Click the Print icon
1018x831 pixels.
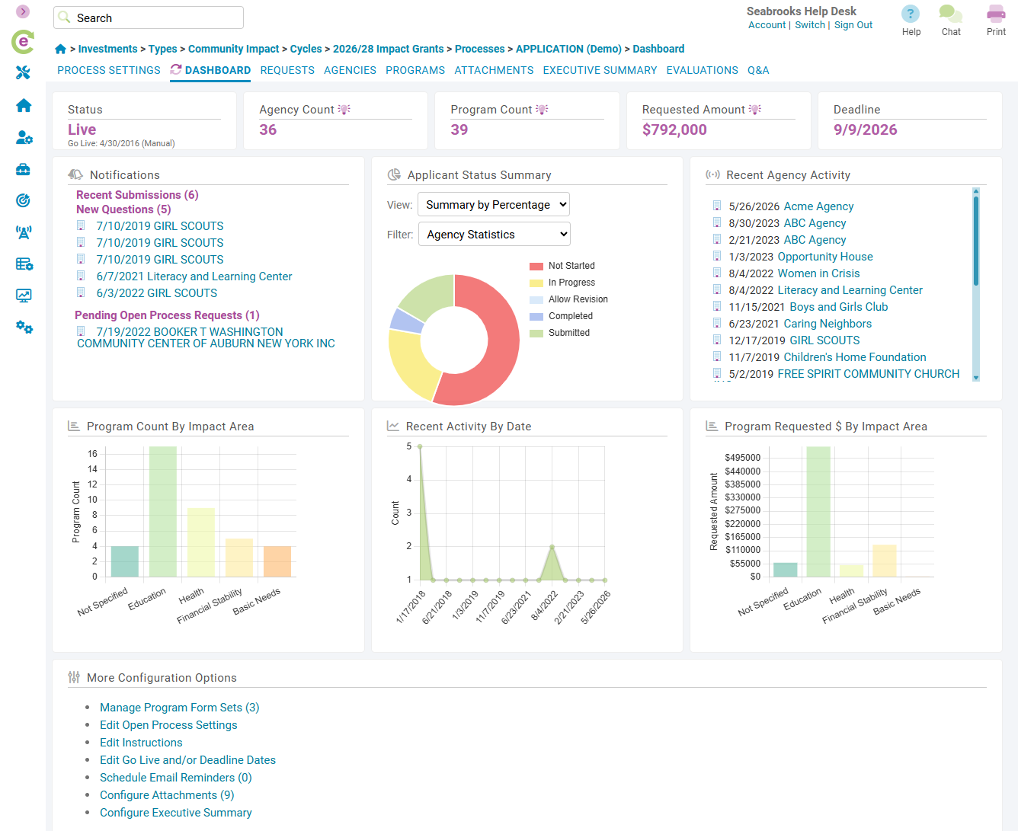click(x=996, y=14)
